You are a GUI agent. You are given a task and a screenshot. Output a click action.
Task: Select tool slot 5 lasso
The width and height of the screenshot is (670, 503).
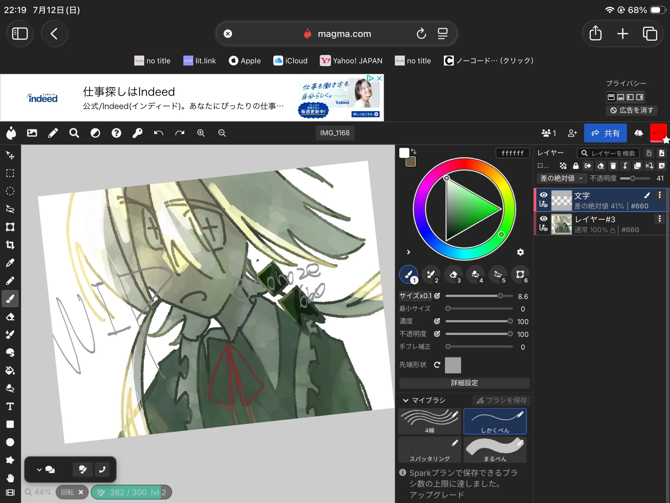pyautogui.click(x=498, y=274)
